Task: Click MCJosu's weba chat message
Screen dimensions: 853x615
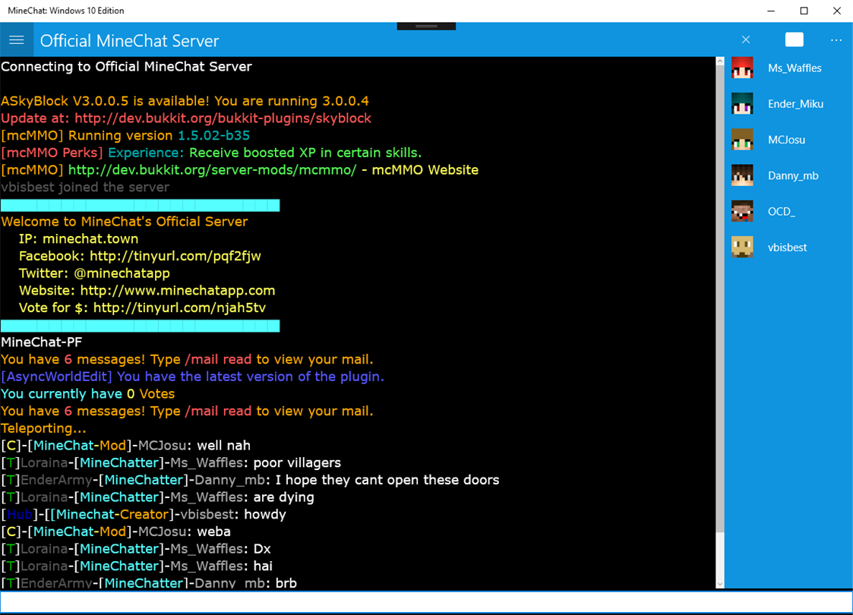Action: pyautogui.click(x=116, y=531)
